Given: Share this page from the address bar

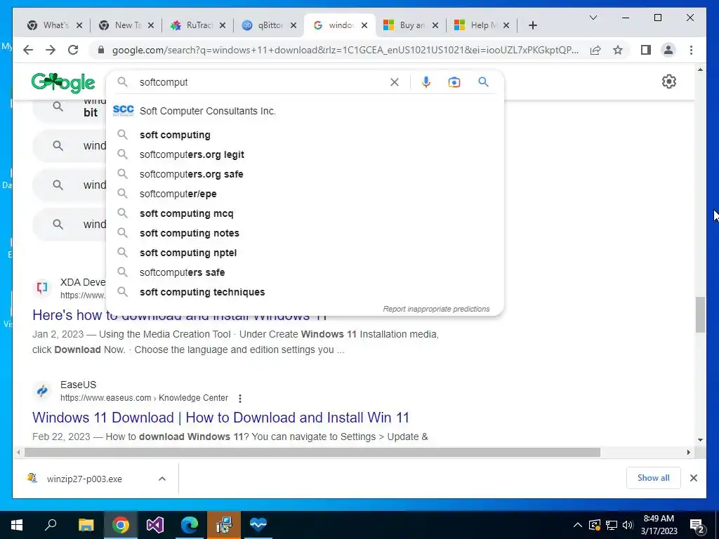Looking at the screenshot, I should point(595,50).
